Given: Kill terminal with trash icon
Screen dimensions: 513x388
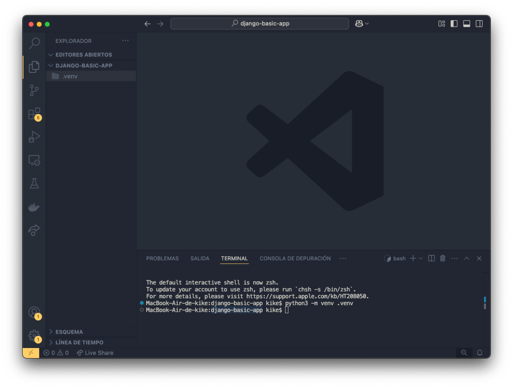Looking at the screenshot, I should pyautogui.click(x=443, y=258).
